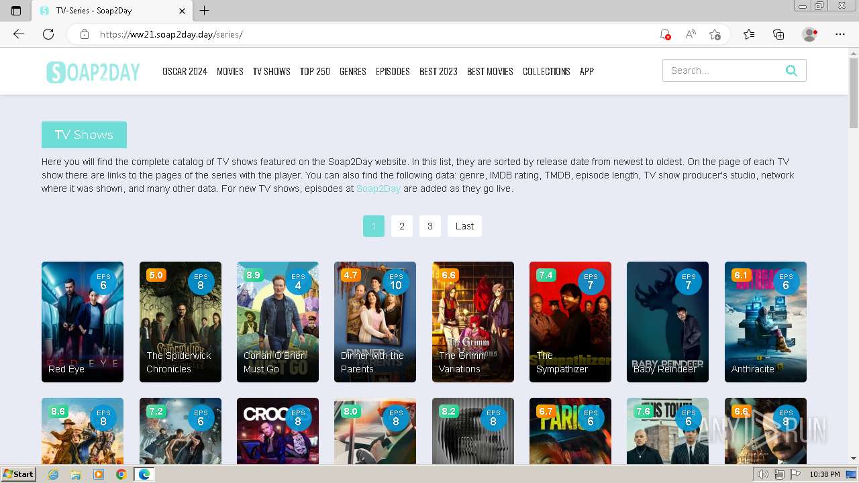Open a new tab with the plus button
Viewport: 859px width, 483px height.
[x=205, y=11]
